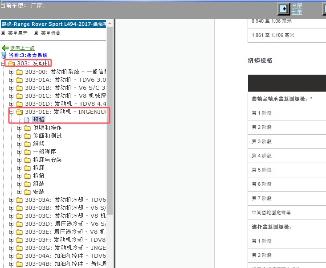Screen dimensions: 326x268
Task: Expand the 诊断和测试 node
Action: pos(19,136)
